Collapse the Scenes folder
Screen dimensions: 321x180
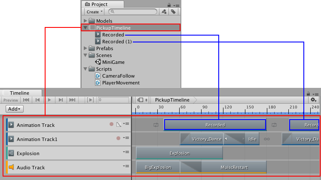coord(86,55)
